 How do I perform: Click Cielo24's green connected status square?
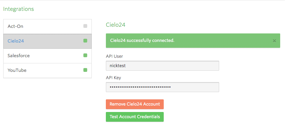[85, 41]
